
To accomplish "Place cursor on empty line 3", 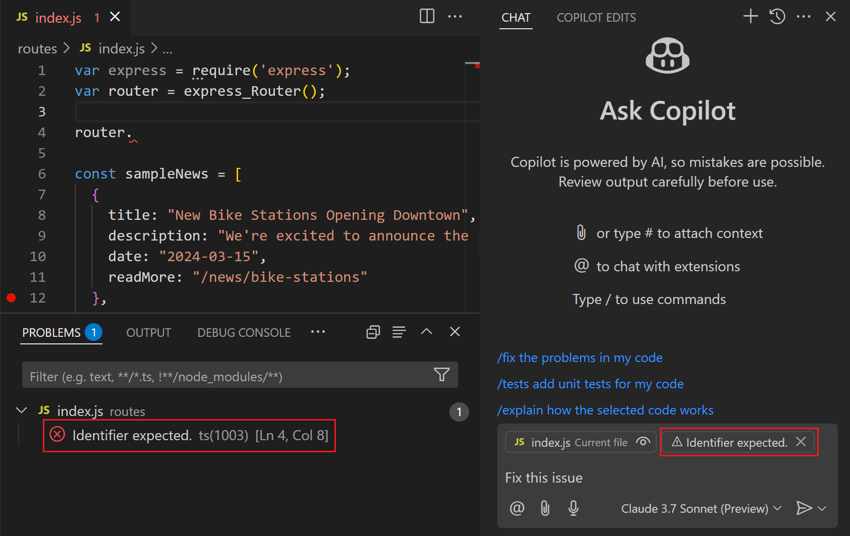I will pyautogui.click(x=276, y=112).
